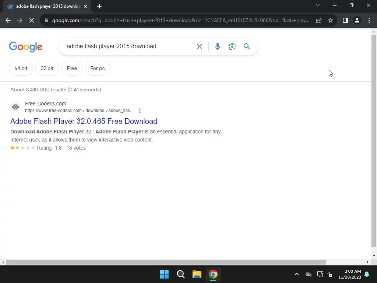Open Windows taskbar search
The image size is (377, 283).
coord(180,274)
